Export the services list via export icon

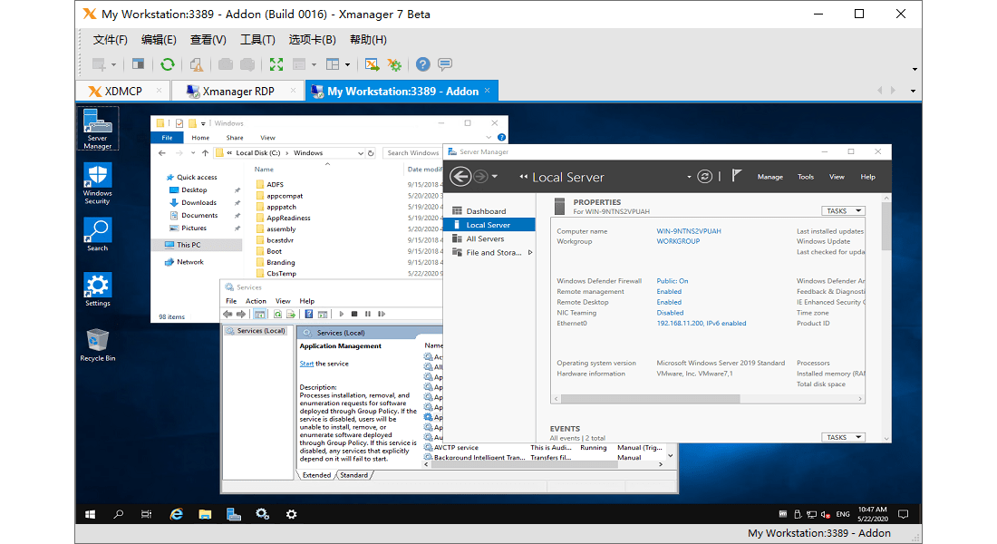[x=289, y=314]
